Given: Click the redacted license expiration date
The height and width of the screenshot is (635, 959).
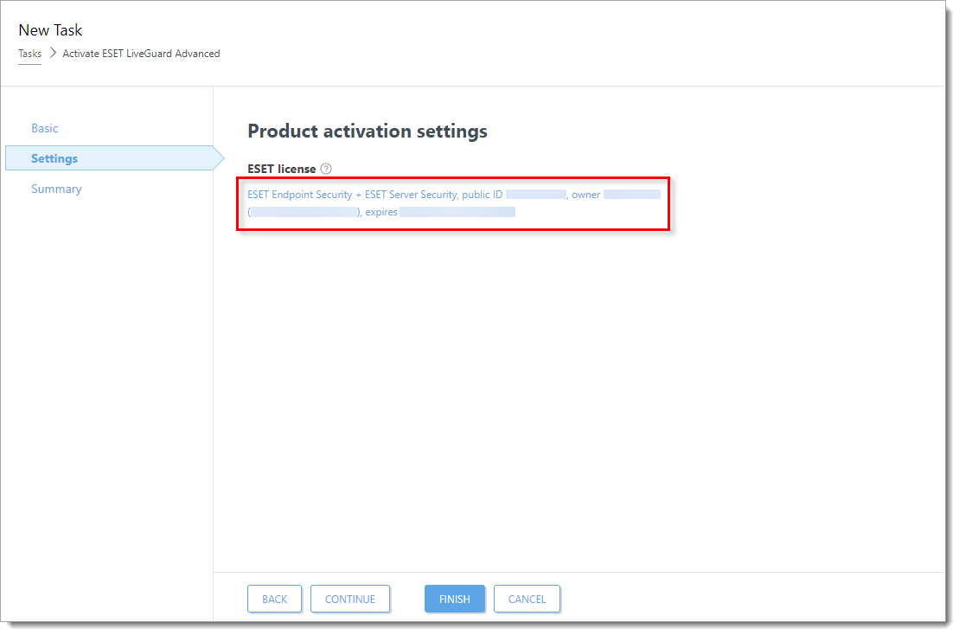Looking at the screenshot, I should [x=457, y=212].
